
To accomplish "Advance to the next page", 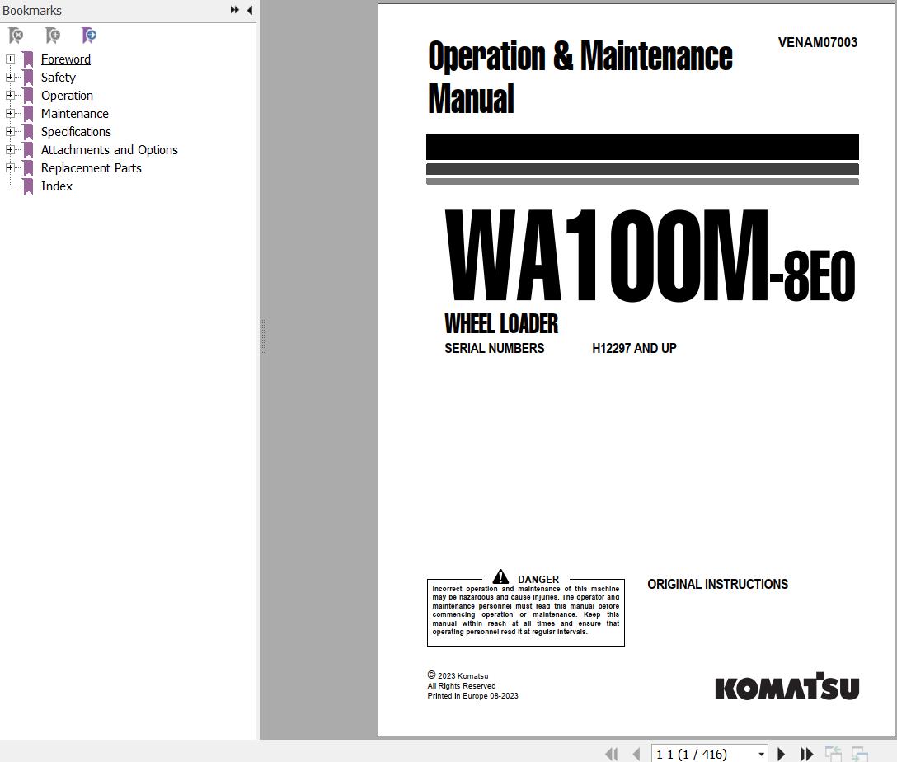I will click(x=781, y=754).
